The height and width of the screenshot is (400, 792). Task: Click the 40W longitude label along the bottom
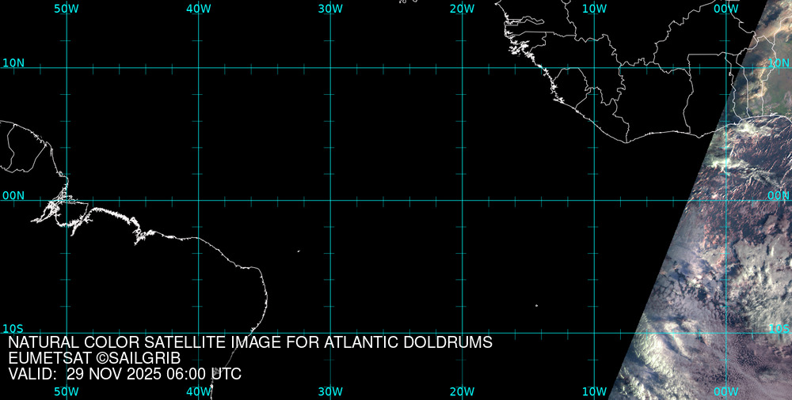pos(198,391)
